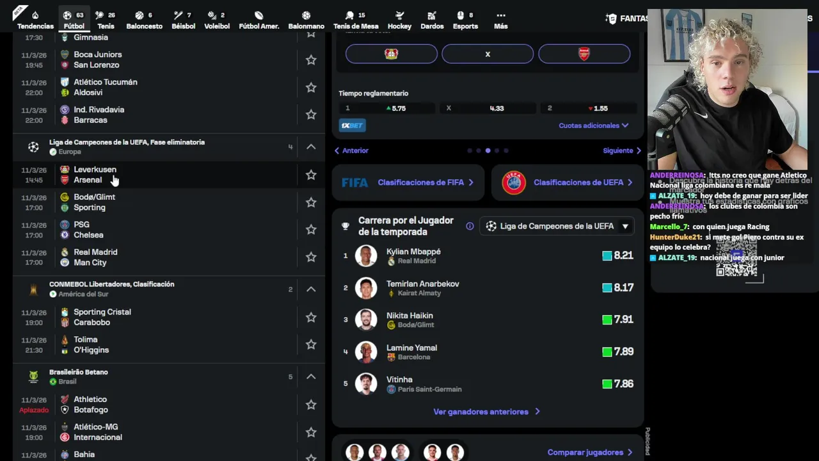The width and height of the screenshot is (819, 461).
Task: Pick the Leverkusen crest prediction button
Action: (392, 54)
